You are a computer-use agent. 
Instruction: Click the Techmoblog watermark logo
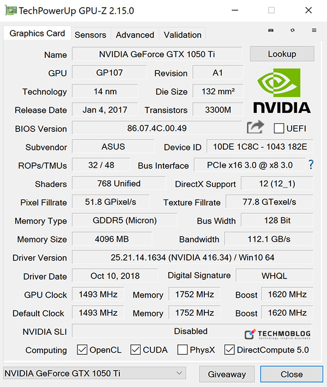click(278, 334)
